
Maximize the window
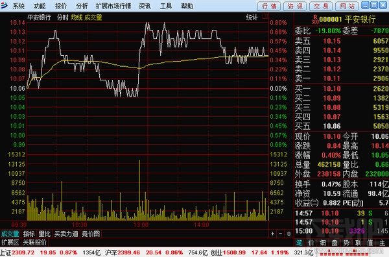[374, 5]
